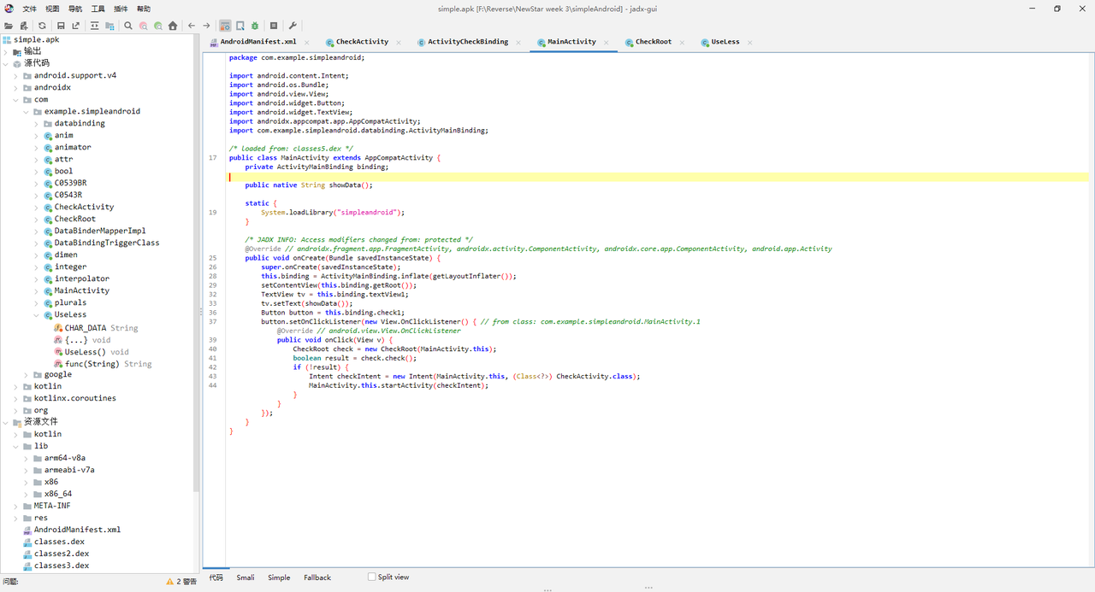The height and width of the screenshot is (592, 1095).
Task: Switch to Smali view at bottom
Action: coord(246,577)
